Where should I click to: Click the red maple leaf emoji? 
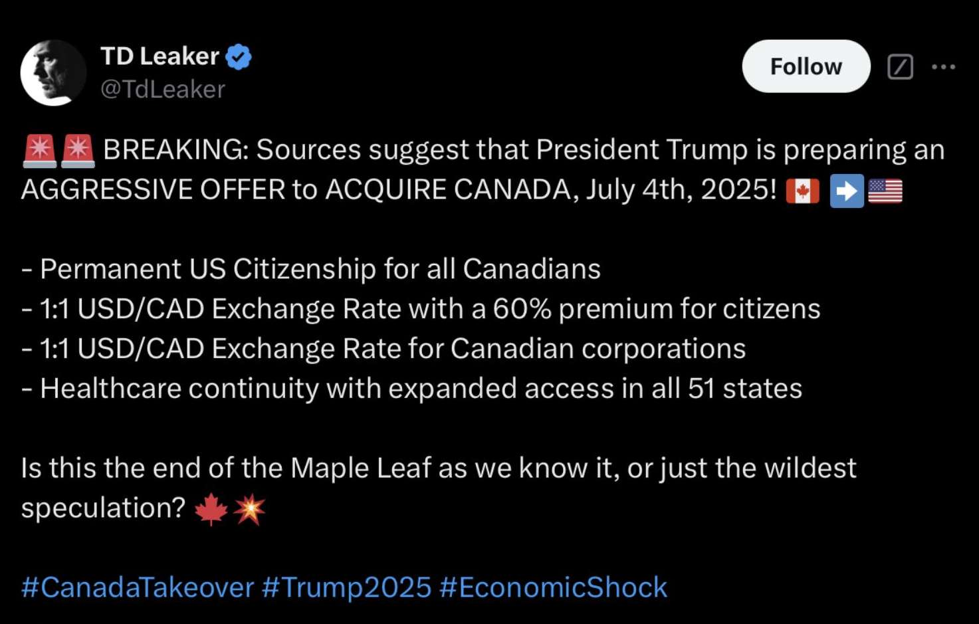click(x=211, y=510)
